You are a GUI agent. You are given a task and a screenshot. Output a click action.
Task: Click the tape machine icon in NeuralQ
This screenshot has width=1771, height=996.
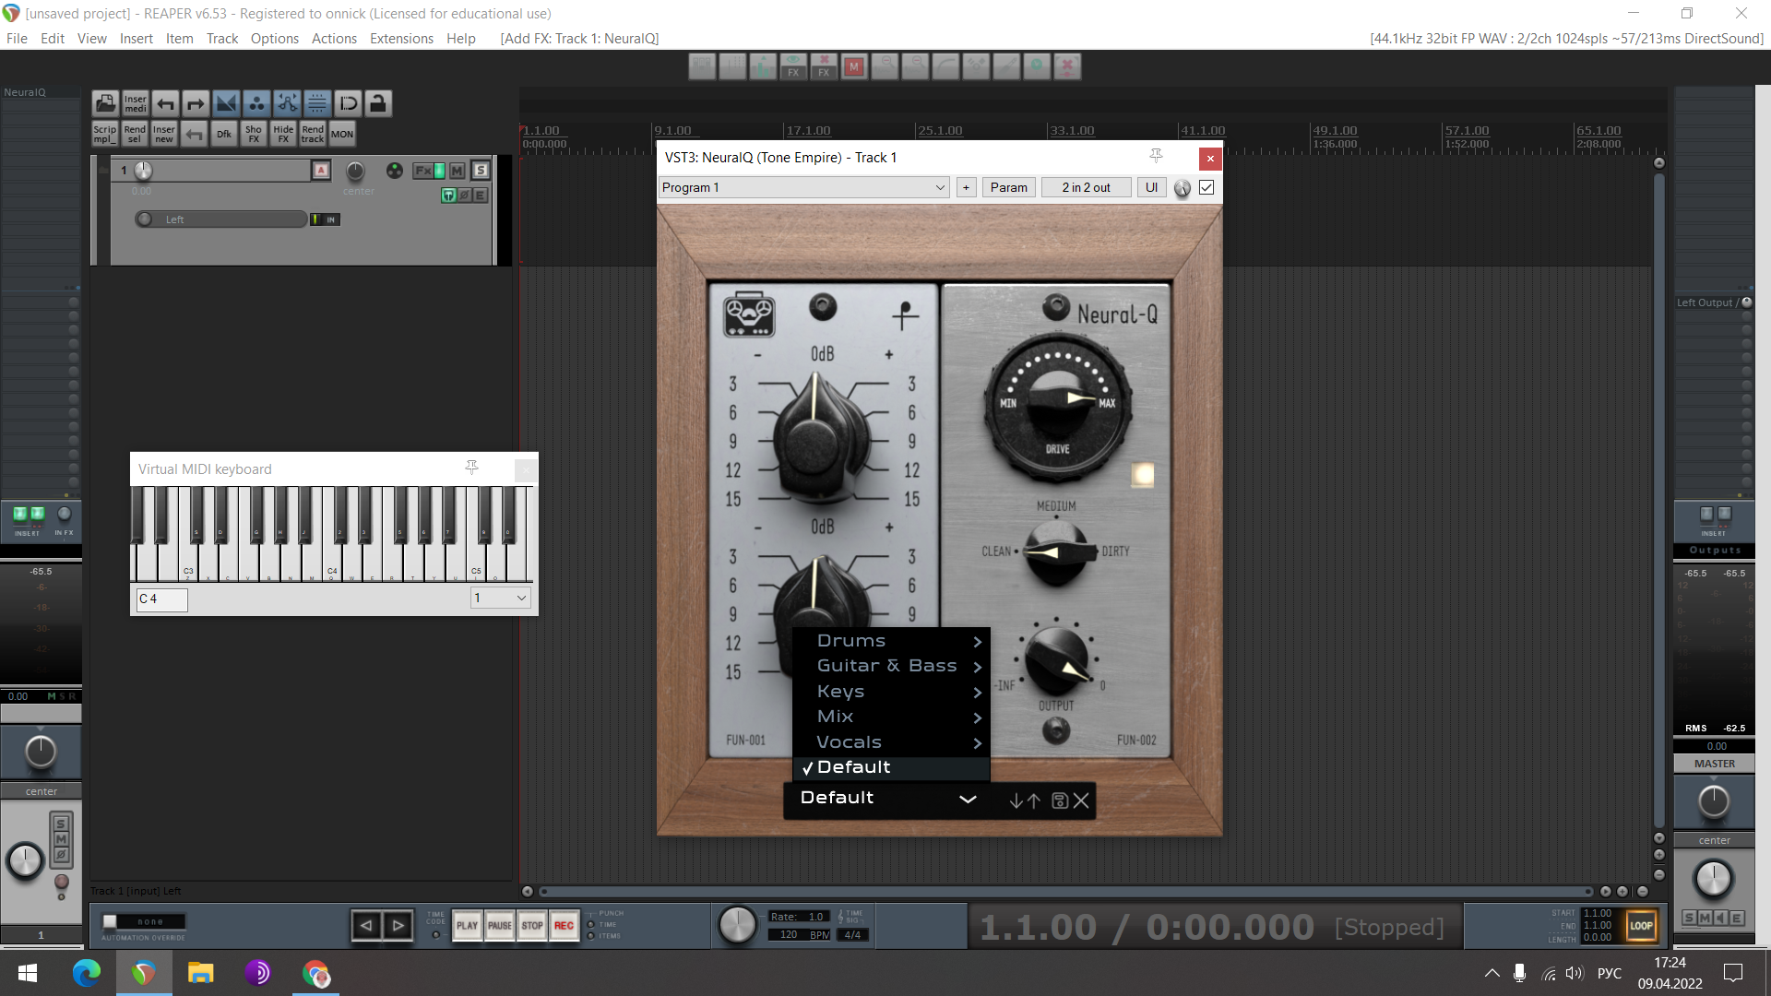748,314
